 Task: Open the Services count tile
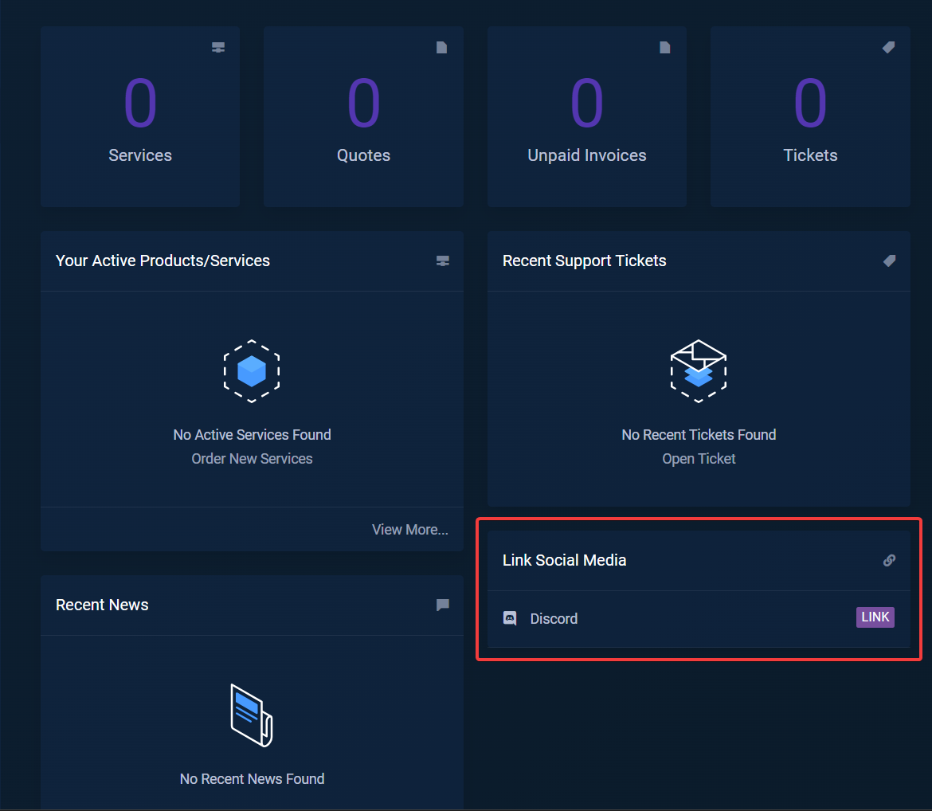[140, 117]
